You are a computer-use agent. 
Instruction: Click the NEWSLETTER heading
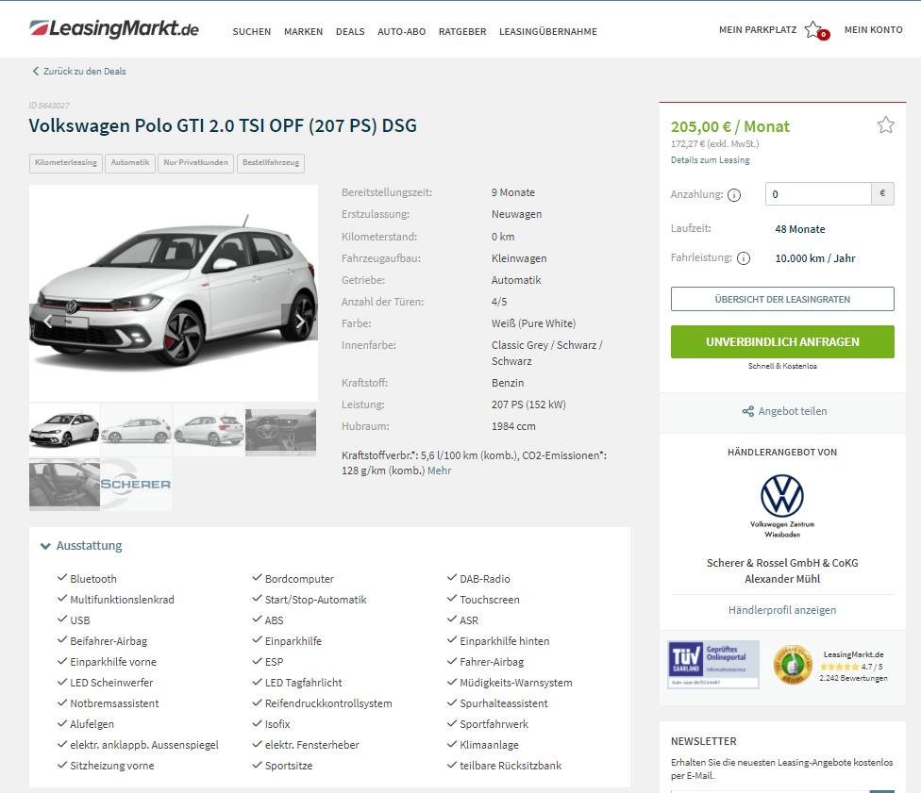tap(704, 741)
